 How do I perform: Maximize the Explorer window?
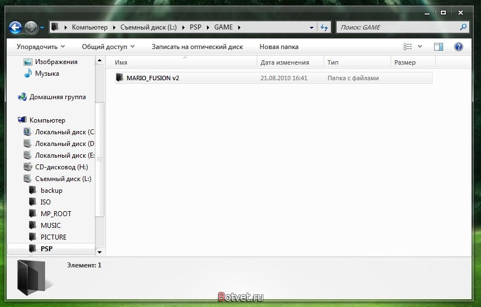(443, 13)
